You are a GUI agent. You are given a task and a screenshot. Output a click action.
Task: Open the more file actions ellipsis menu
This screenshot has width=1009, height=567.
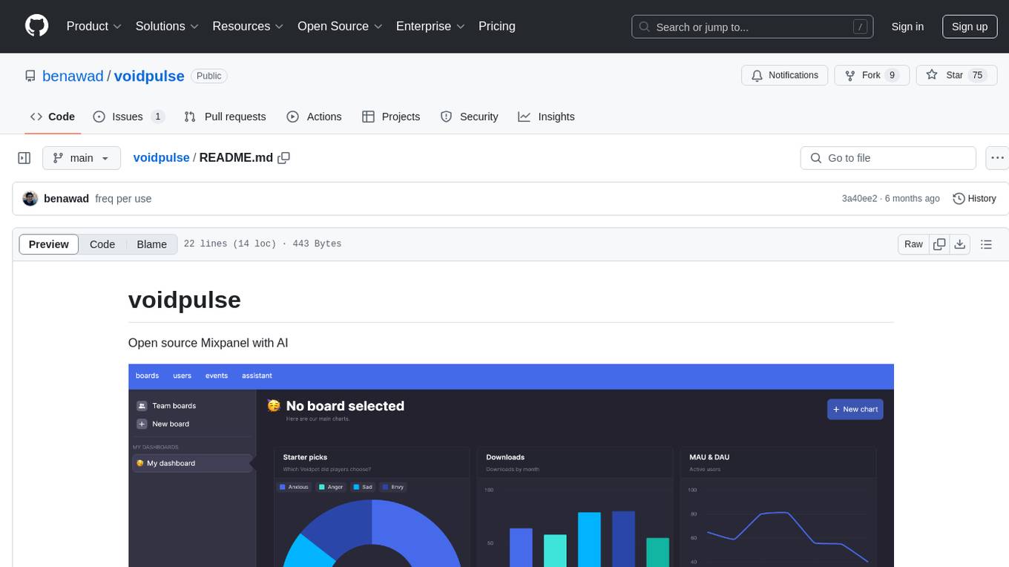click(997, 158)
